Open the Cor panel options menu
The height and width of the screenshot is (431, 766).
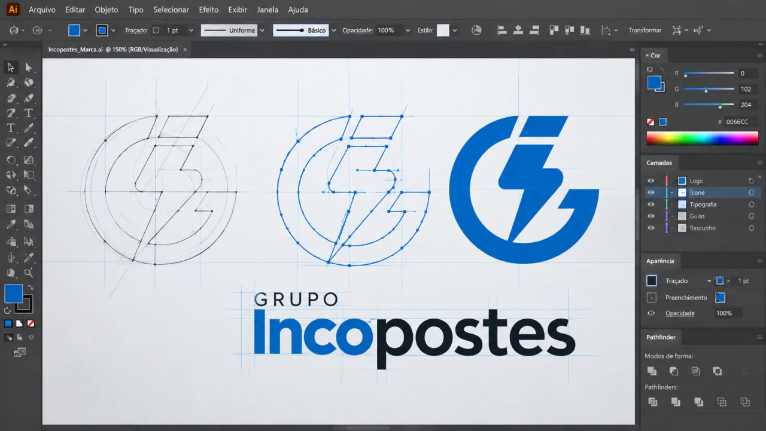coord(759,55)
